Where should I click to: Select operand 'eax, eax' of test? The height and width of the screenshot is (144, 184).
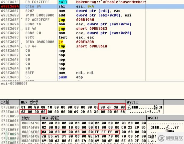[85, 37]
